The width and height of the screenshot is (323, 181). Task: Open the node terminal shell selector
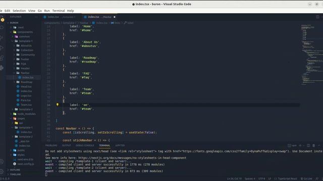pyautogui.click(x=293, y=145)
